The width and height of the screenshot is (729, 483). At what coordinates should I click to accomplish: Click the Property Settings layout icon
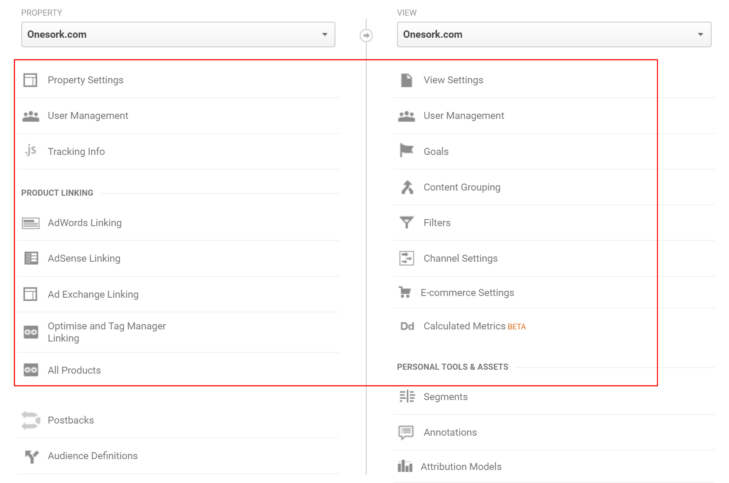click(30, 80)
